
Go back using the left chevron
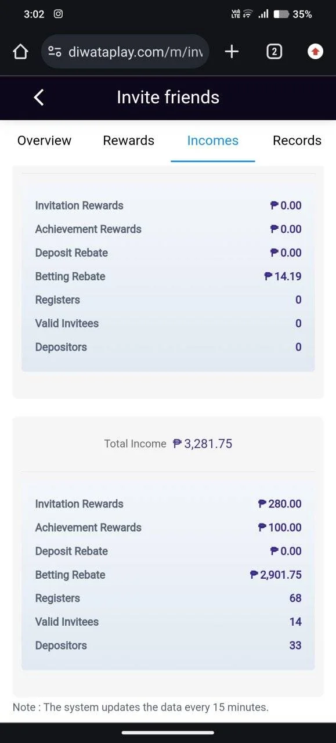pyautogui.click(x=39, y=97)
